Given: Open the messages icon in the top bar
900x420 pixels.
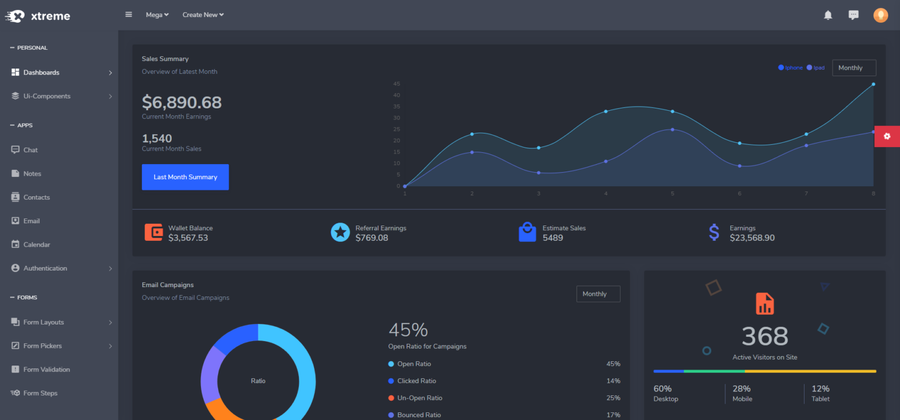Looking at the screenshot, I should pyautogui.click(x=854, y=15).
